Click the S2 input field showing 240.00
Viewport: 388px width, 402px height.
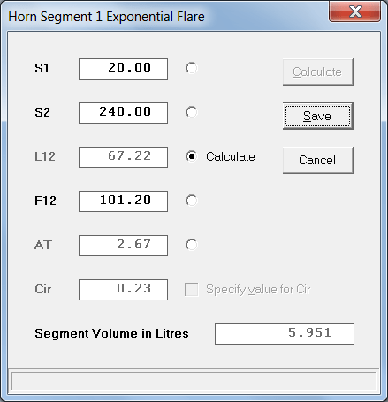click(x=123, y=113)
